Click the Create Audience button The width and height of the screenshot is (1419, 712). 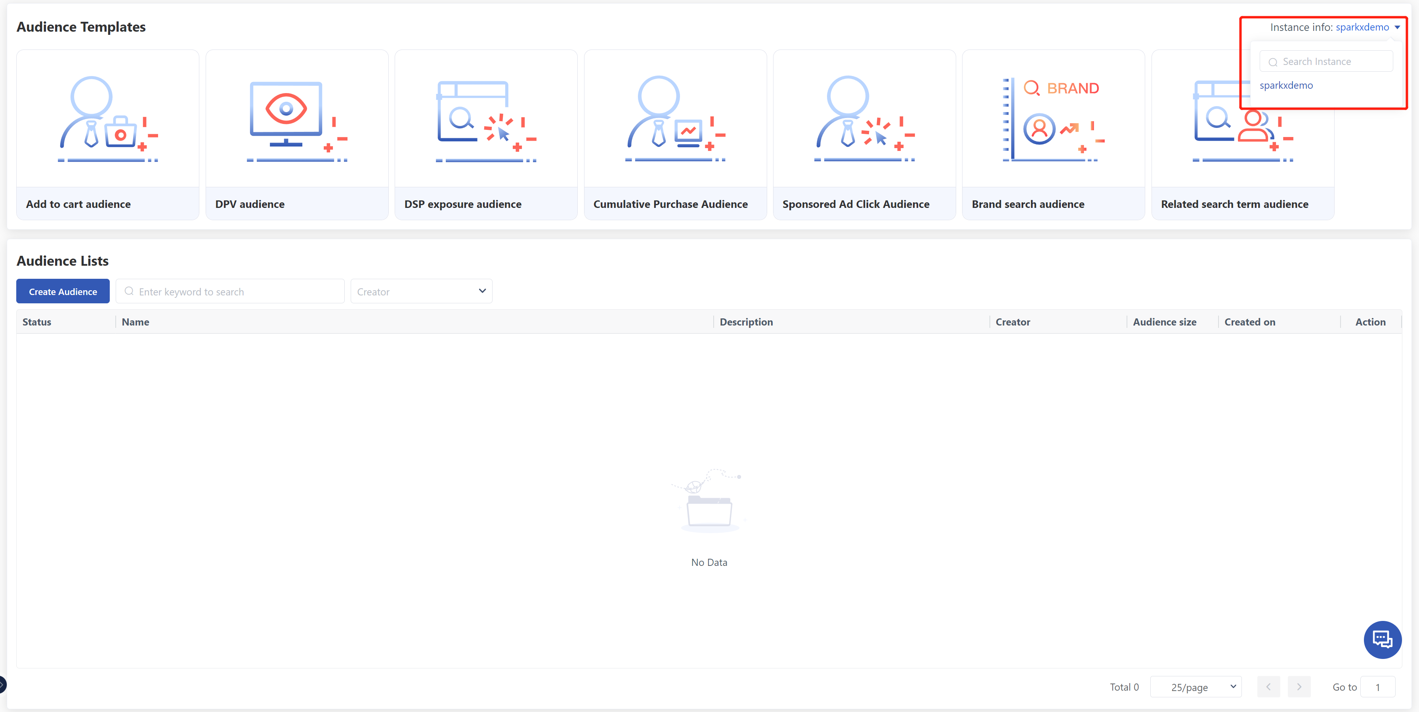click(63, 291)
